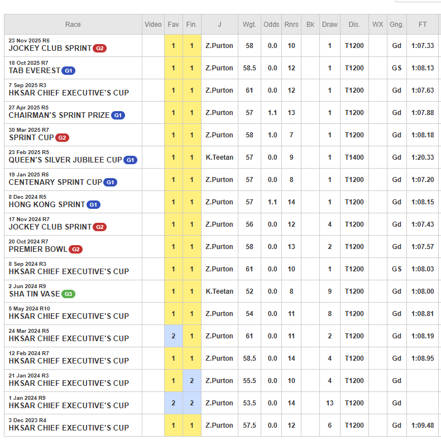Open the Hong Kong Sprint 8 Dec 2024 race
The height and width of the screenshot is (440, 441).
point(47,205)
